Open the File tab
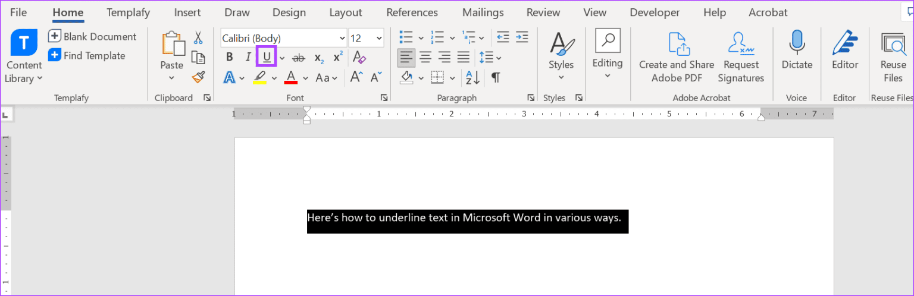 click(x=18, y=12)
